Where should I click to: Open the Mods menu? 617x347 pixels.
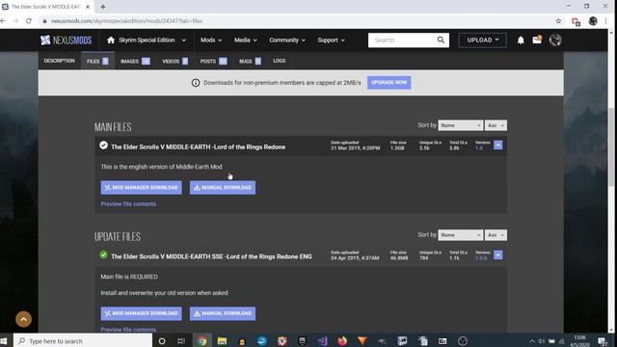(x=211, y=40)
